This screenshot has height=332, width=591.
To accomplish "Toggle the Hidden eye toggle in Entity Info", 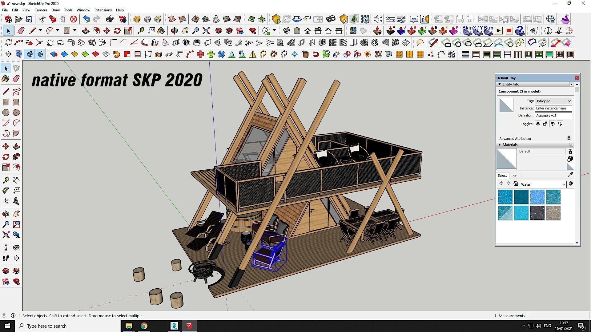I will [538, 124].
